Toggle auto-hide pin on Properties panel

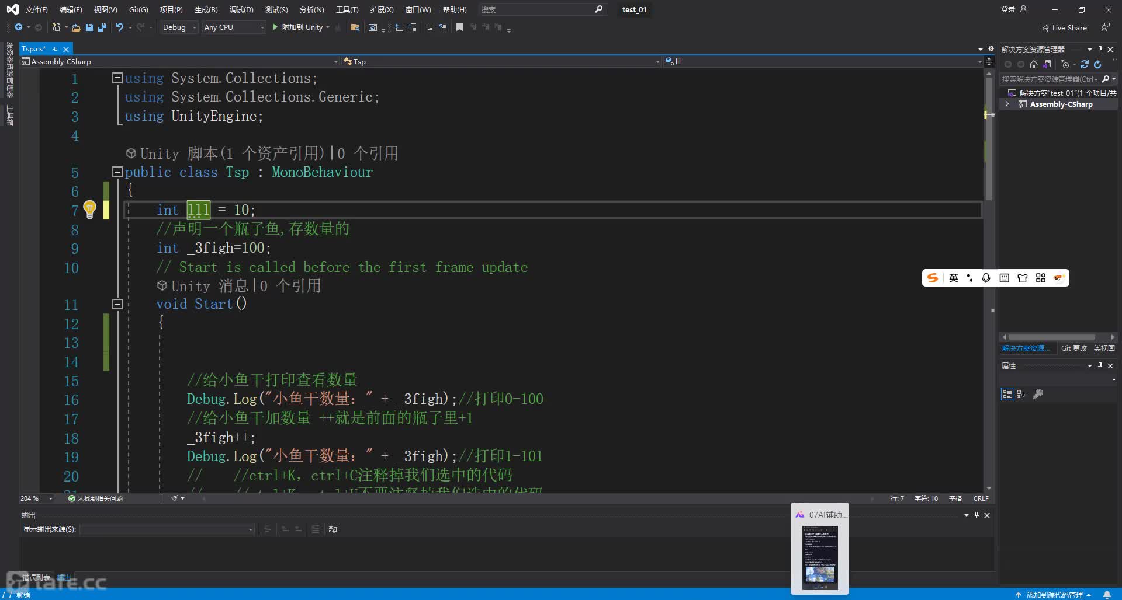point(1100,365)
